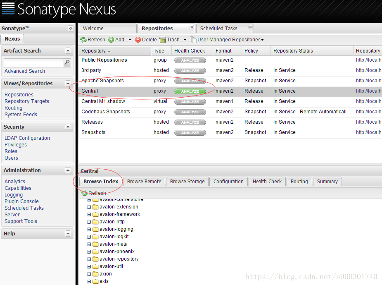
Task: Open User Managed Repositories dropdown
Action: tap(227, 40)
